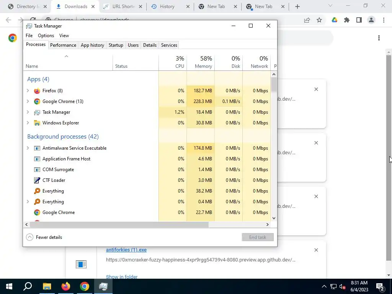Click Show in folder link

coord(122,277)
